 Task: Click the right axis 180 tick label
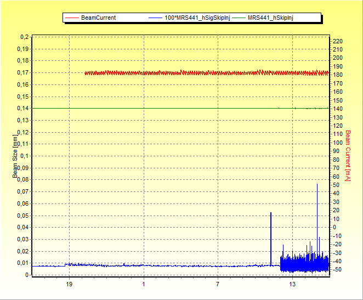[x=338, y=75]
